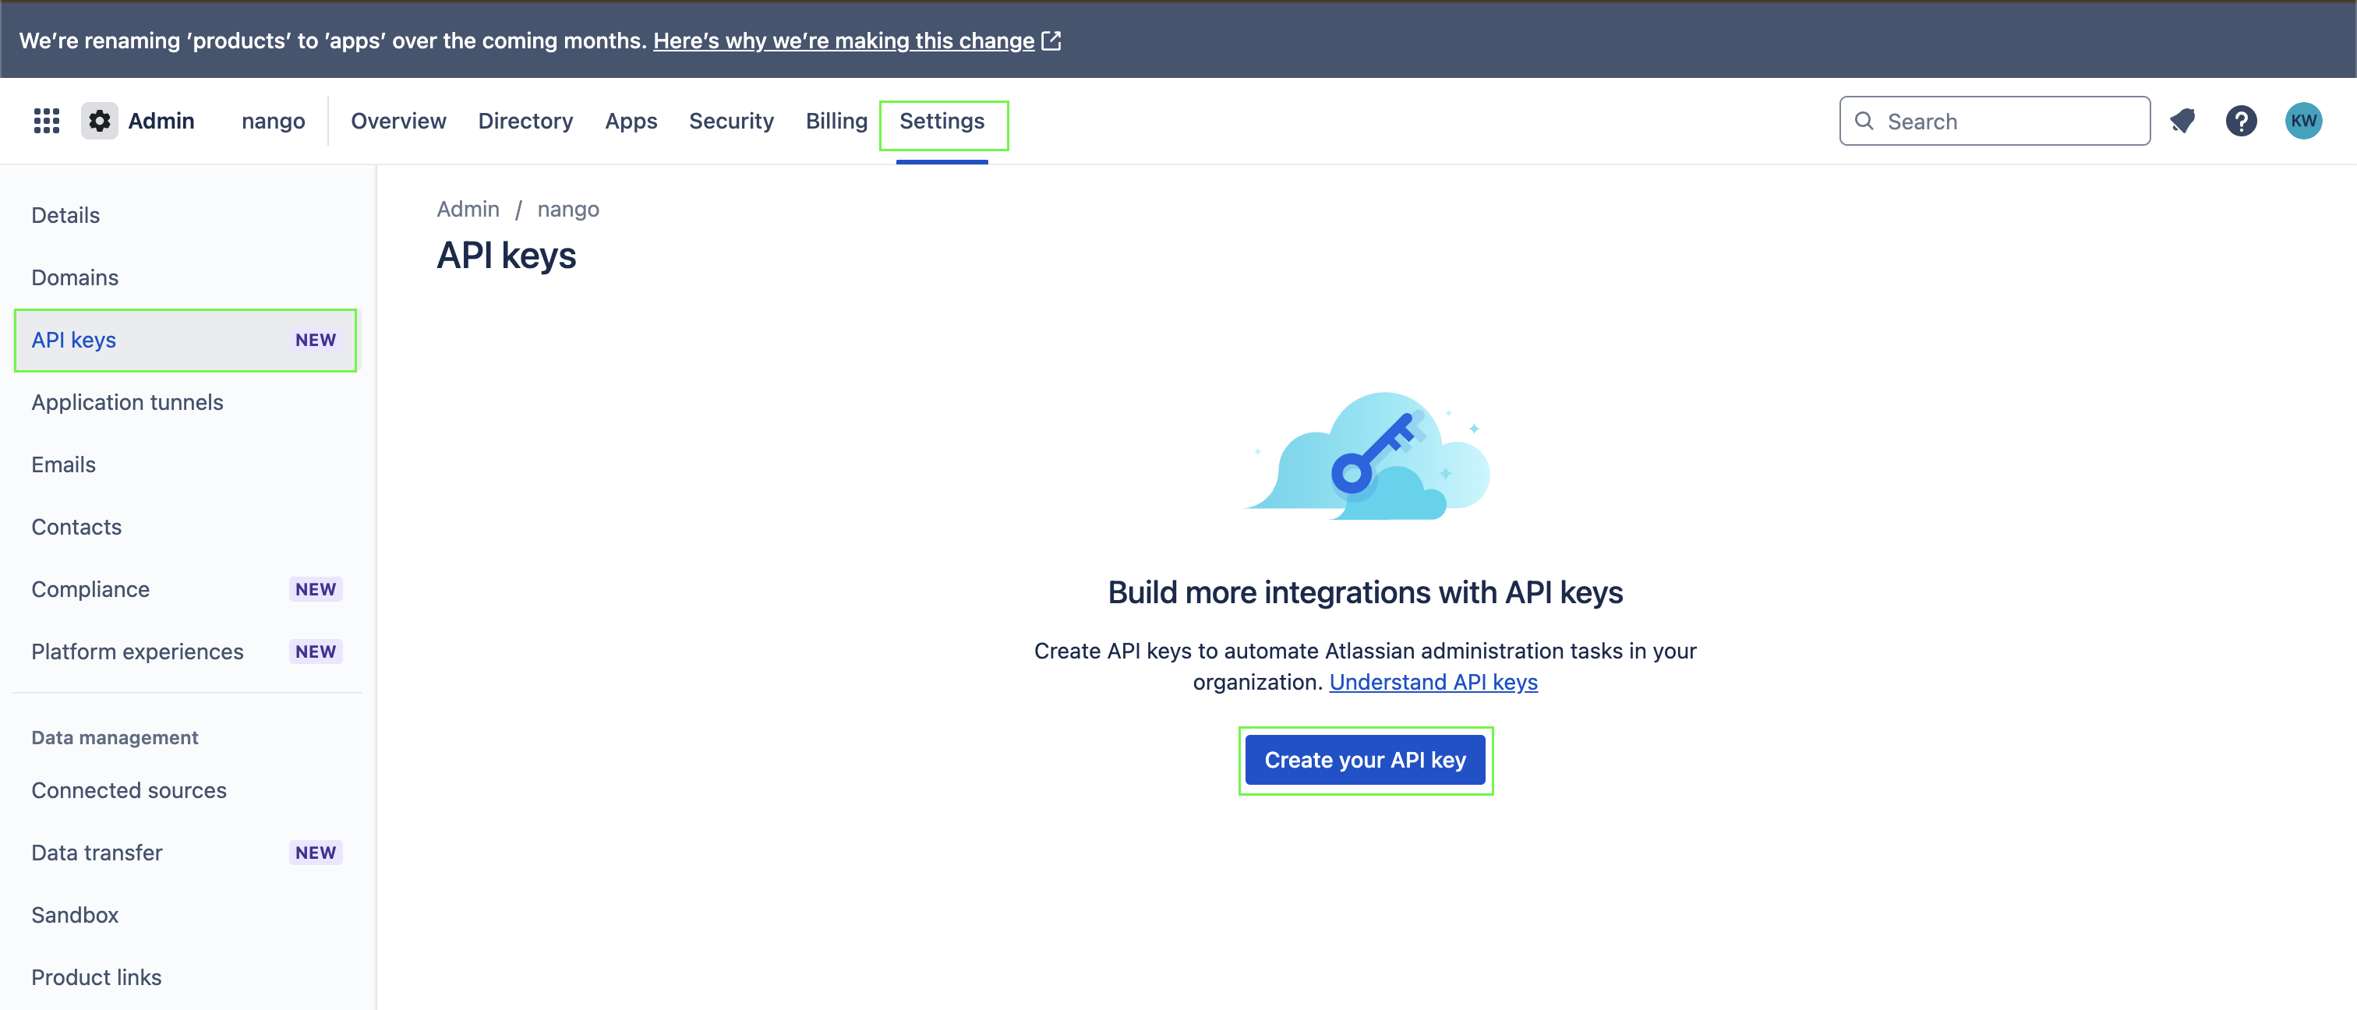Click the external link icon in banner
This screenshot has height=1010, width=2357.
click(1051, 41)
